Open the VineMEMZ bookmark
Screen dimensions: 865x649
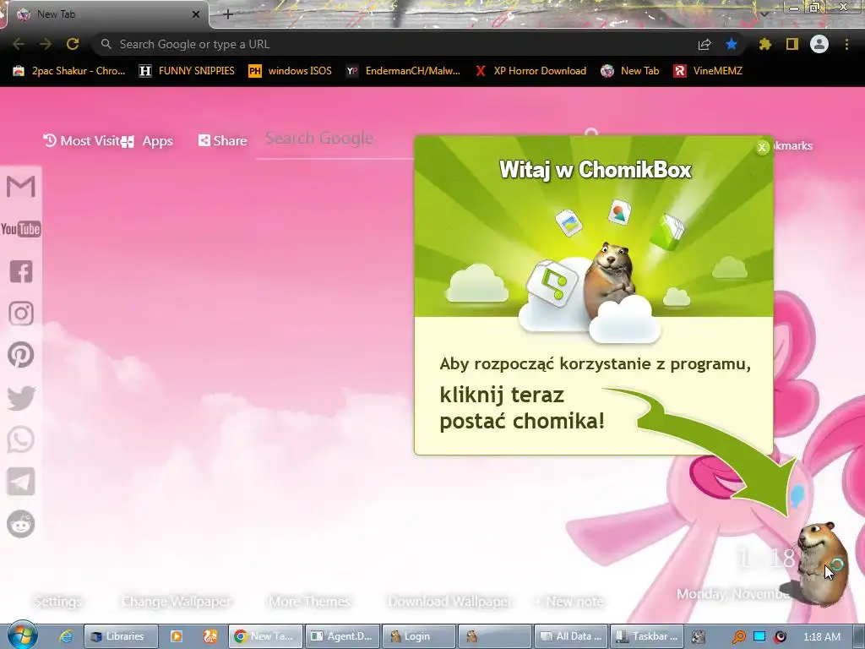coord(708,71)
